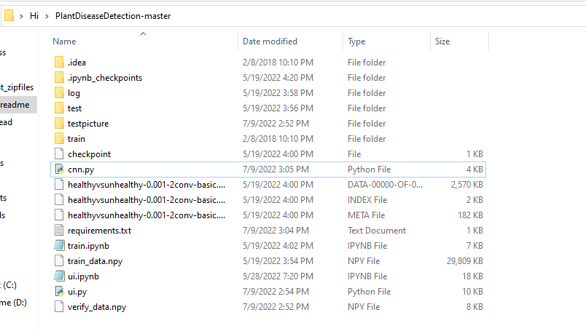Click the 2,570 KB size value

[466, 185]
